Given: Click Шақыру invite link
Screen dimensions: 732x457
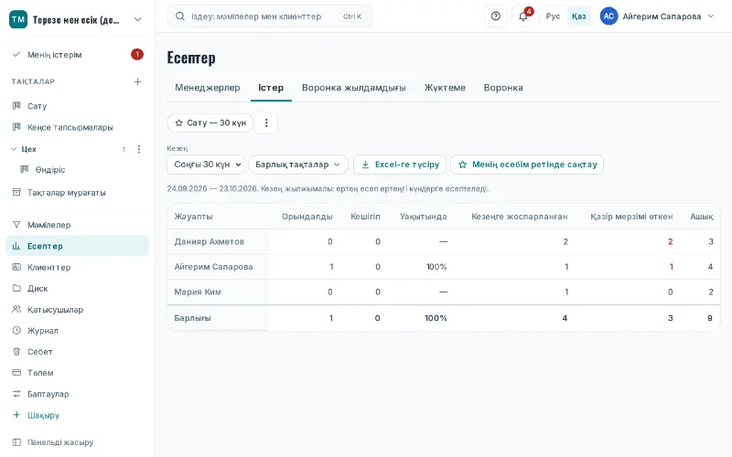Looking at the screenshot, I should [78, 415].
